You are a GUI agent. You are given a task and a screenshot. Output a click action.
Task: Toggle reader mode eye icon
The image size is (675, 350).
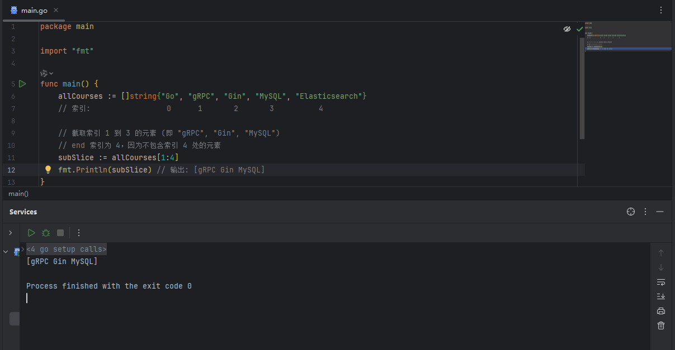pos(567,28)
